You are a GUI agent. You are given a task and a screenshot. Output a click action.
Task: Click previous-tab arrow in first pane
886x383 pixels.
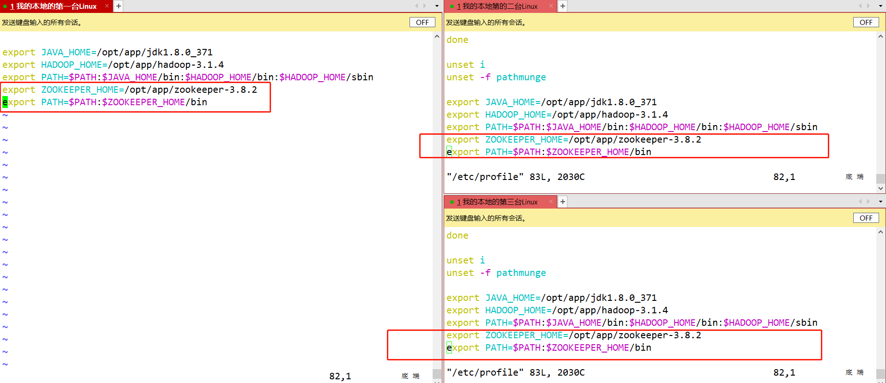pos(416,6)
